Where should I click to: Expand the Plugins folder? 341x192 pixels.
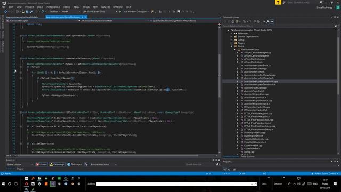(x=231, y=43)
